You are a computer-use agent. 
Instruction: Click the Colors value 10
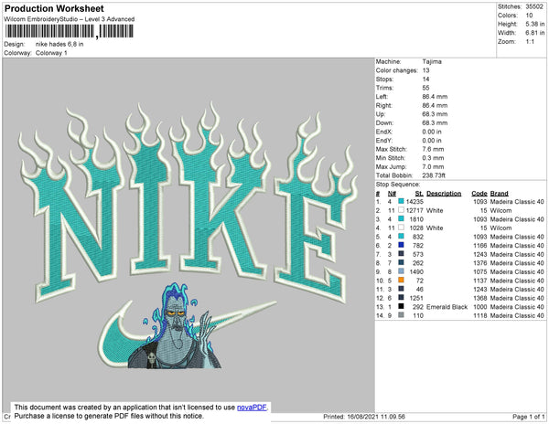click(529, 16)
